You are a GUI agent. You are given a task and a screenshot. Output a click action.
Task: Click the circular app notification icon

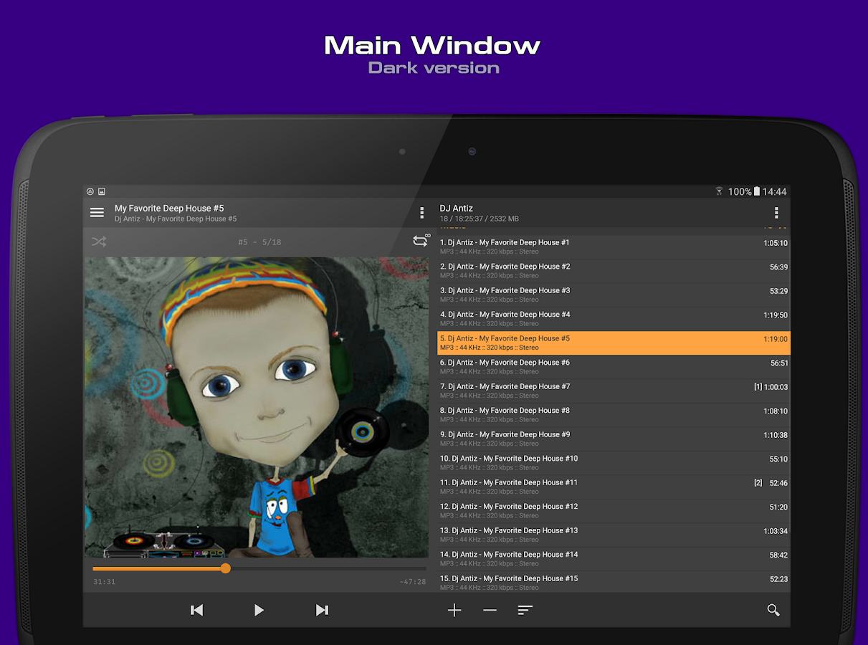click(90, 191)
